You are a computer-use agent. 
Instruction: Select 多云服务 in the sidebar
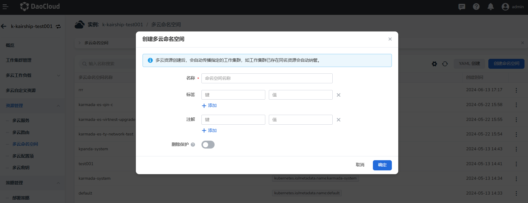coord(21,121)
